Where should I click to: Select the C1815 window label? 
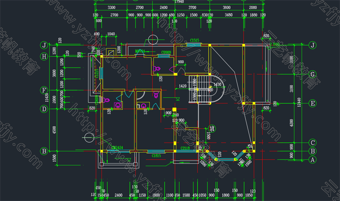(156, 156)
